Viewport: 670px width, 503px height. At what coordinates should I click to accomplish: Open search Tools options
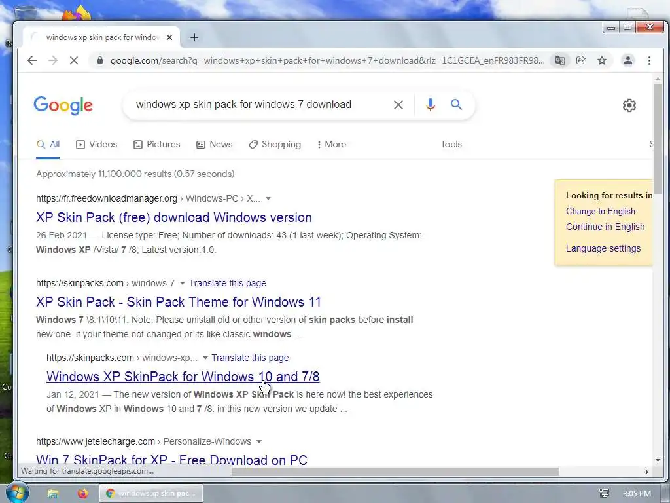tap(451, 145)
